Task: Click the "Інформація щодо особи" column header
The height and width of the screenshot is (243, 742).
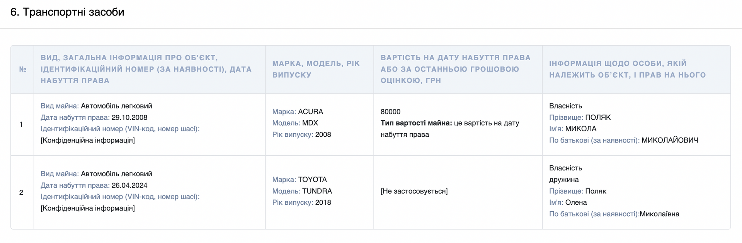Action: [x=627, y=69]
